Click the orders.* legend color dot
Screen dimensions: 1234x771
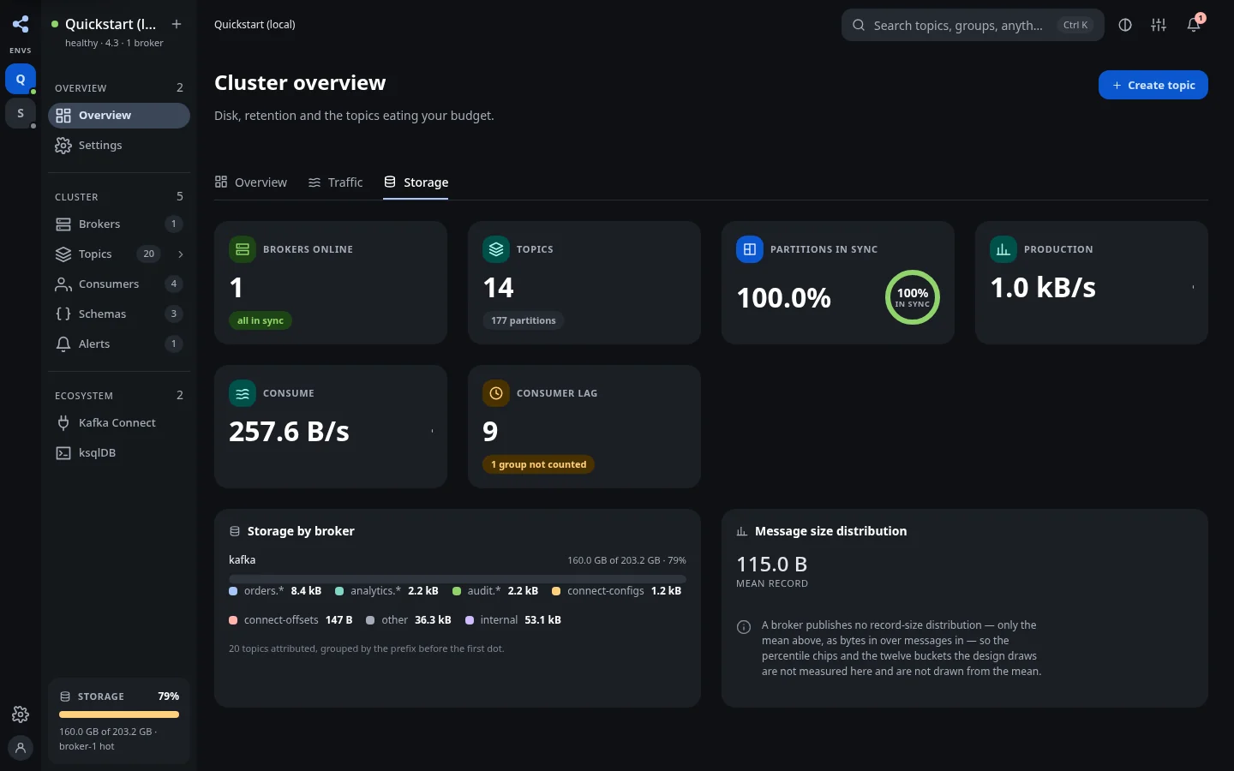(233, 591)
